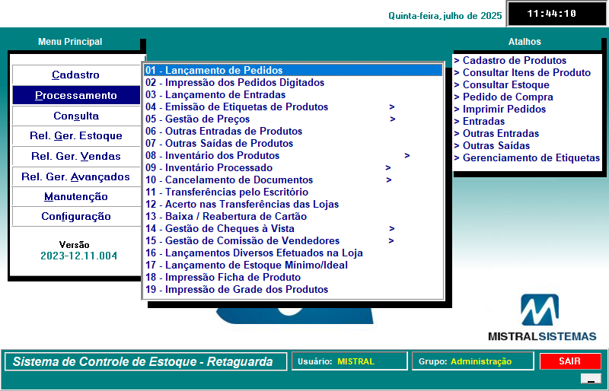Expand Emissão de Etiquetas de Produtos submenu arrow
The height and width of the screenshot is (391, 609).
pos(392,107)
